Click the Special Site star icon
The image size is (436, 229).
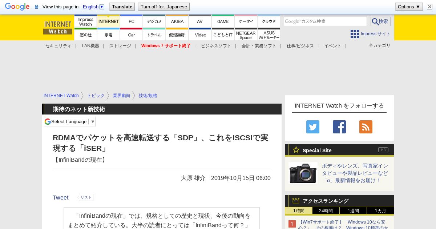pyautogui.click(x=296, y=150)
